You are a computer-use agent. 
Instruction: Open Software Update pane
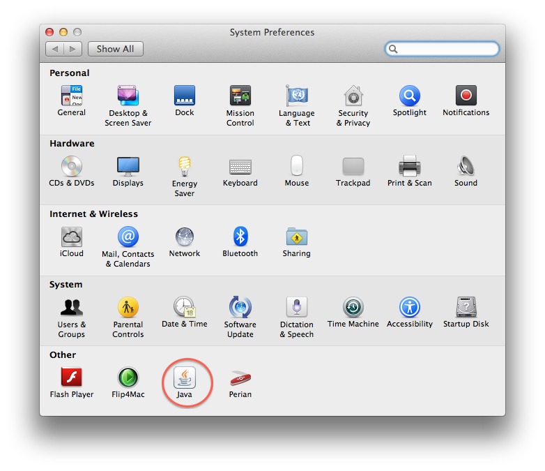[x=240, y=307]
